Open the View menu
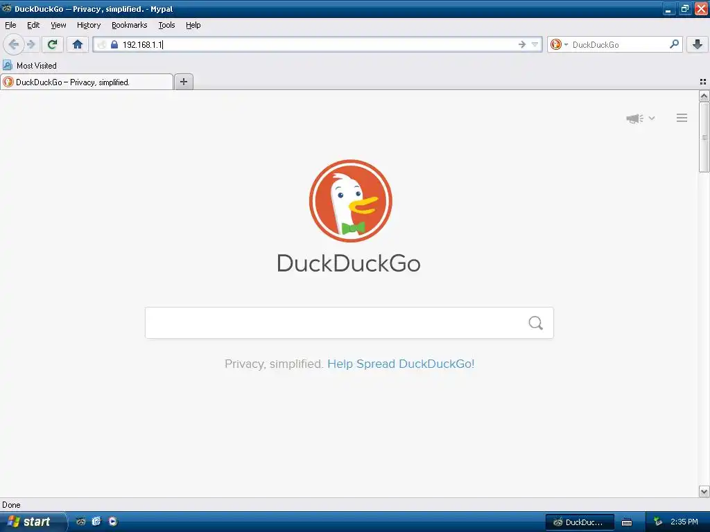Image resolution: width=710 pixels, height=532 pixels. tap(58, 25)
